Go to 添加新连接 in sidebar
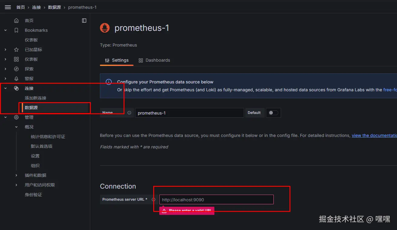This screenshot has height=230, width=397. click(x=35, y=98)
